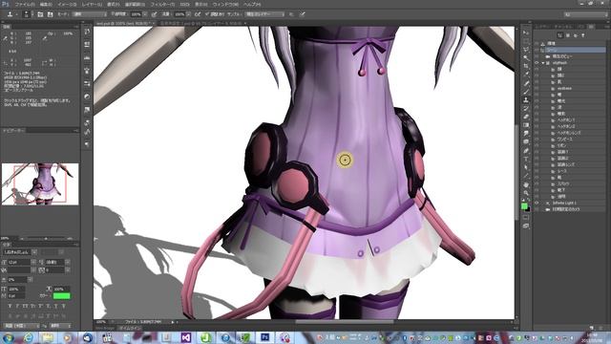Open the イメージ (Image) menu

click(67, 4)
